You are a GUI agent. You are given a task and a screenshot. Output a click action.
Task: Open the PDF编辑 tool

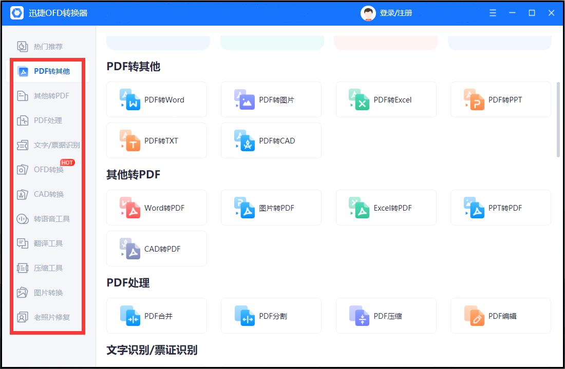[500, 316]
